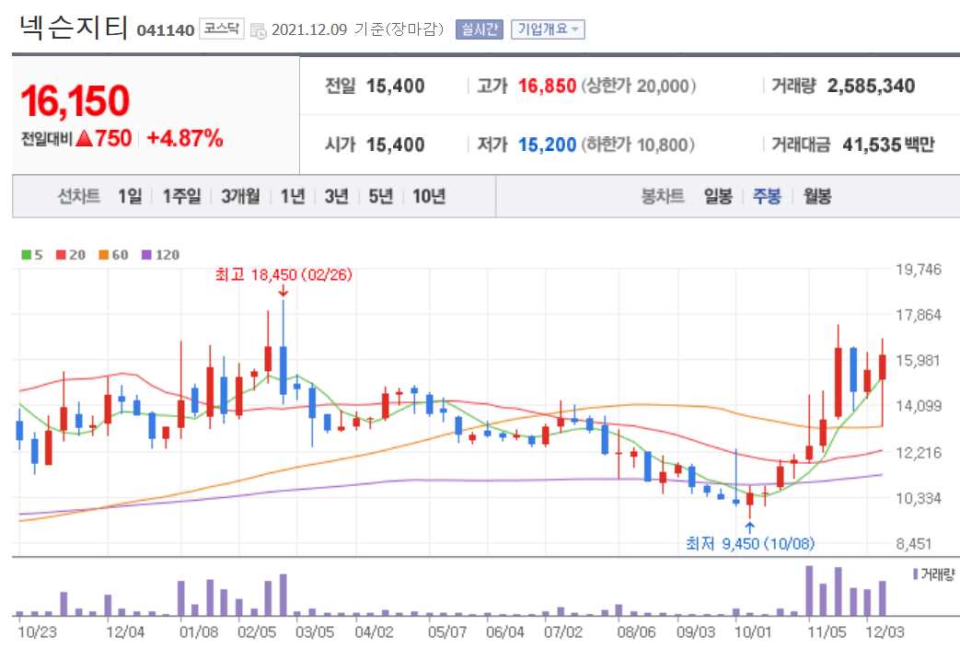Click the 거래대금 41,535 백만 value
The image size is (960, 649).
888,145
